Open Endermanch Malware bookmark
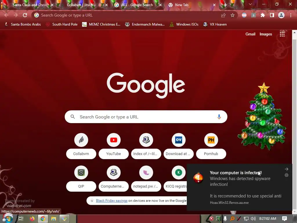 (x=145, y=24)
